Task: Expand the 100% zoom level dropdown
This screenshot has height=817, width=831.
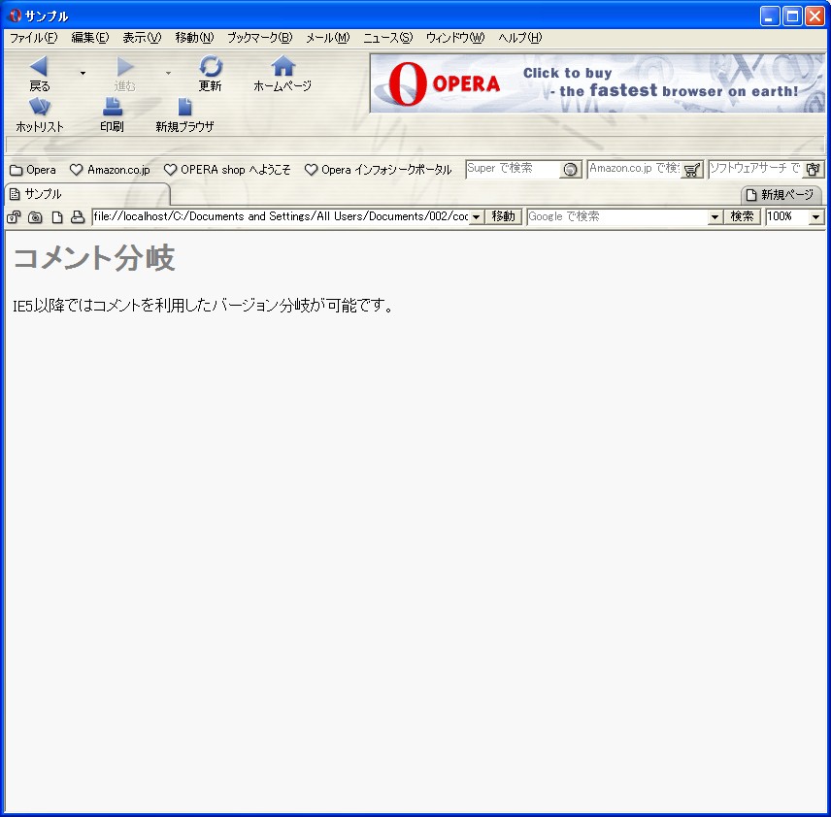Action: point(815,217)
